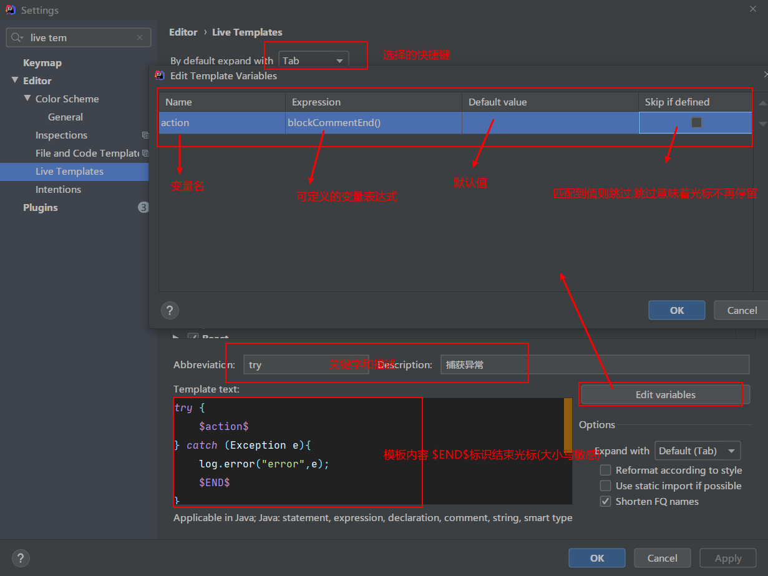Click '$action$' in the template text
Viewport: 768px width, 576px height.
point(224,426)
